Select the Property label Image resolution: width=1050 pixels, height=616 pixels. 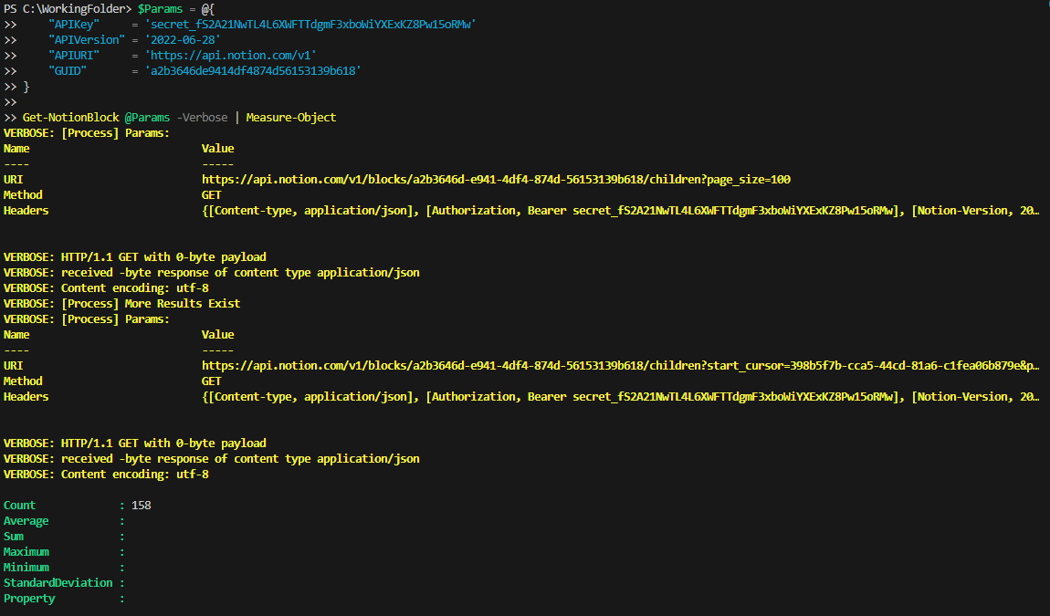pos(29,599)
